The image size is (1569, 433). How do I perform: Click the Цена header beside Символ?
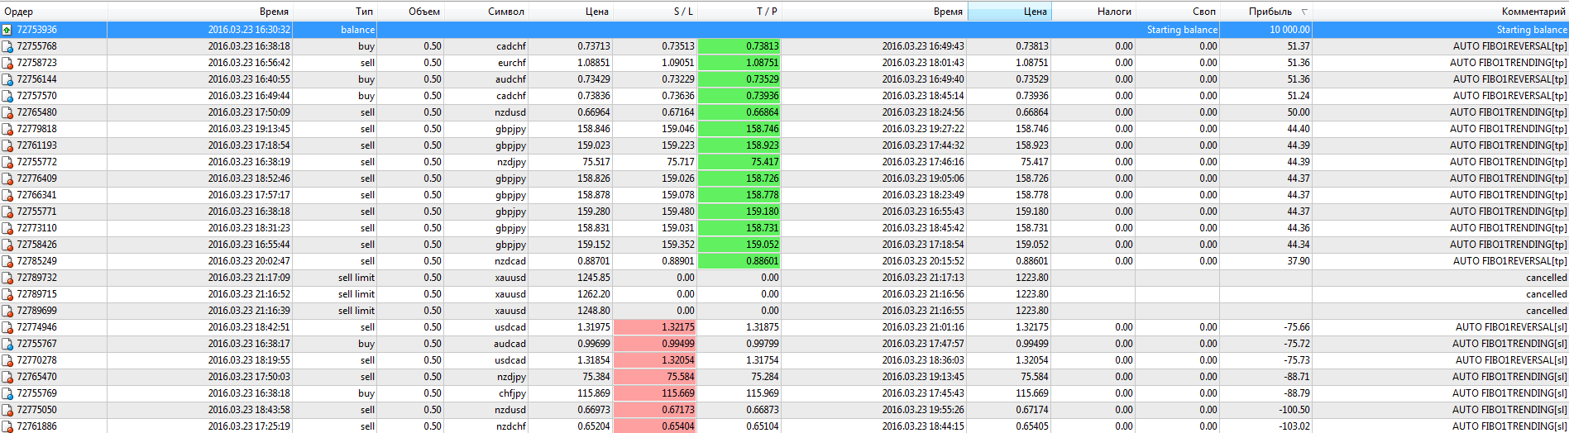tap(570, 12)
